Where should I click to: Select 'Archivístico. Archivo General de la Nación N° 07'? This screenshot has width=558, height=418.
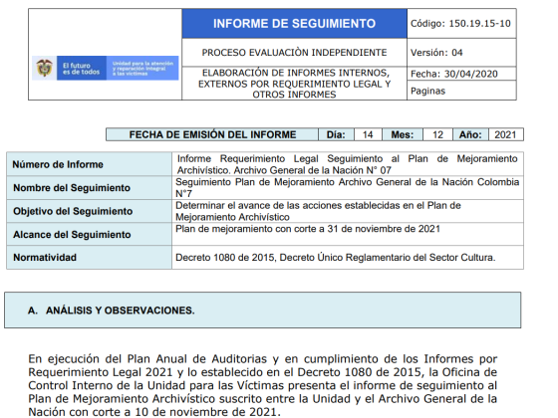tap(284, 170)
